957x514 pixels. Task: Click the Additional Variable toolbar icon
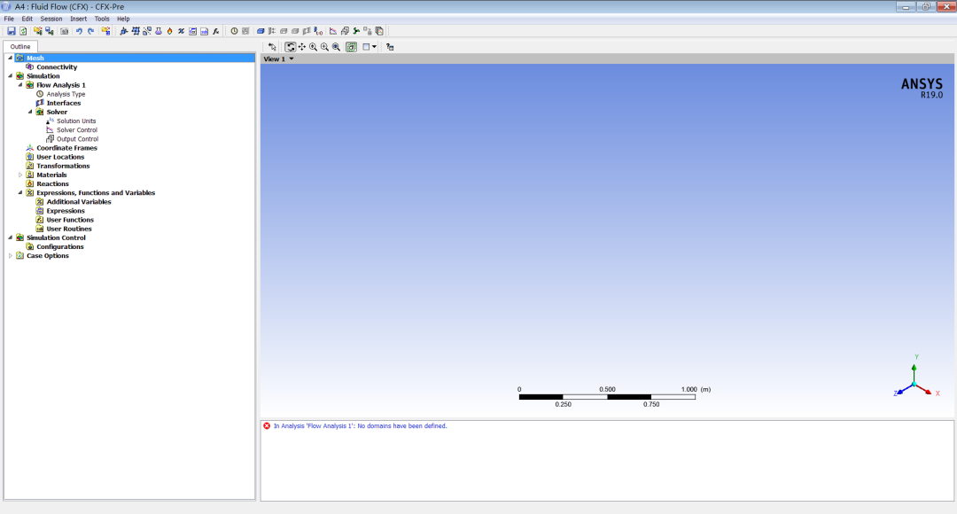pyautogui.click(x=182, y=31)
